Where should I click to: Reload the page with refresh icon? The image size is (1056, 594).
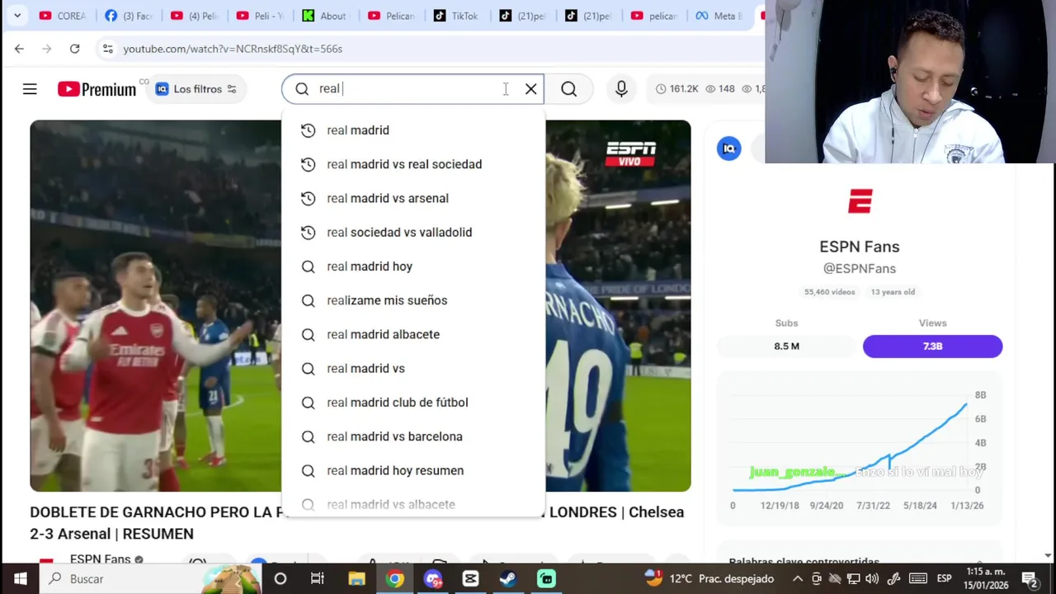pyautogui.click(x=74, y=49)
